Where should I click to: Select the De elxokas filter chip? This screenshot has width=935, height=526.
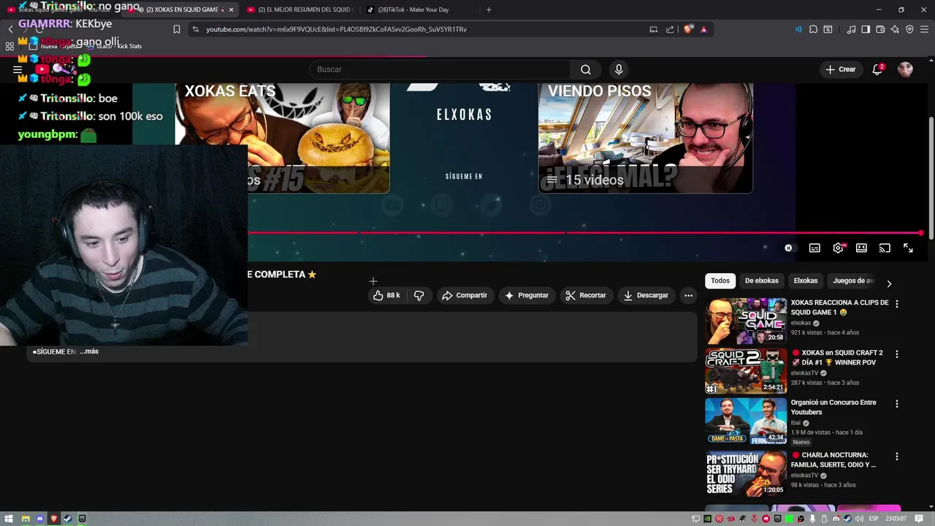762,281
